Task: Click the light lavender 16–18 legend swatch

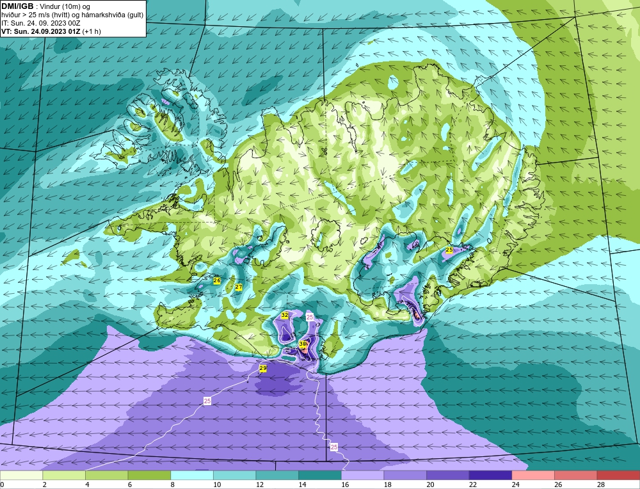Action: pyautogui.click(x=362, y=476)
